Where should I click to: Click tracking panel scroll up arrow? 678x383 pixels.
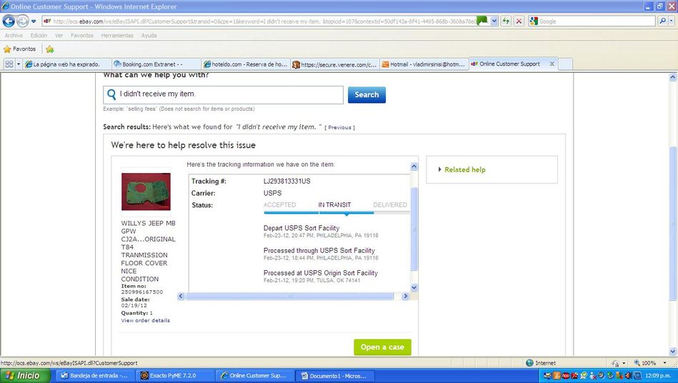coord(414,166)
